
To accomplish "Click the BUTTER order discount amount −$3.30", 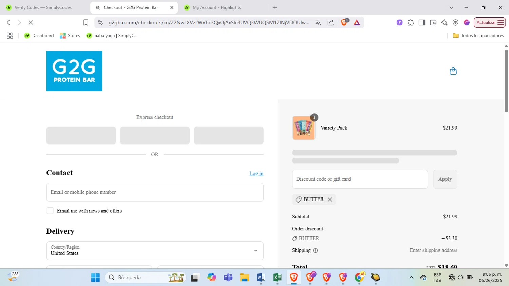I will (449, 239).
